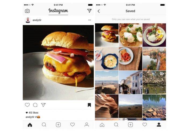Select the filled profile tab on Saved screen
This screenshot has height=131, width=187.
(x=159, y=125)
